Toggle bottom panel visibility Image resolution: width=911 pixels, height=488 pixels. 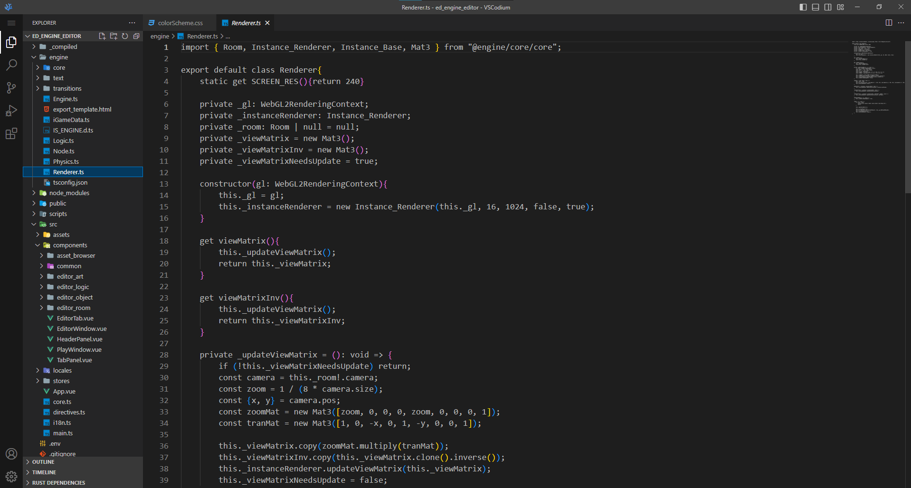(x=816, y=7)
